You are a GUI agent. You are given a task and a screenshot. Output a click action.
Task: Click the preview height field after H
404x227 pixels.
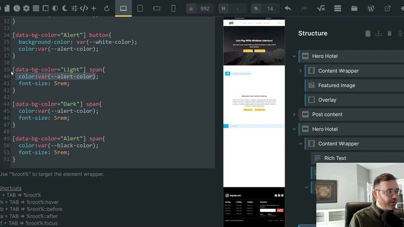pyautogui.click(x=237, y=9)
